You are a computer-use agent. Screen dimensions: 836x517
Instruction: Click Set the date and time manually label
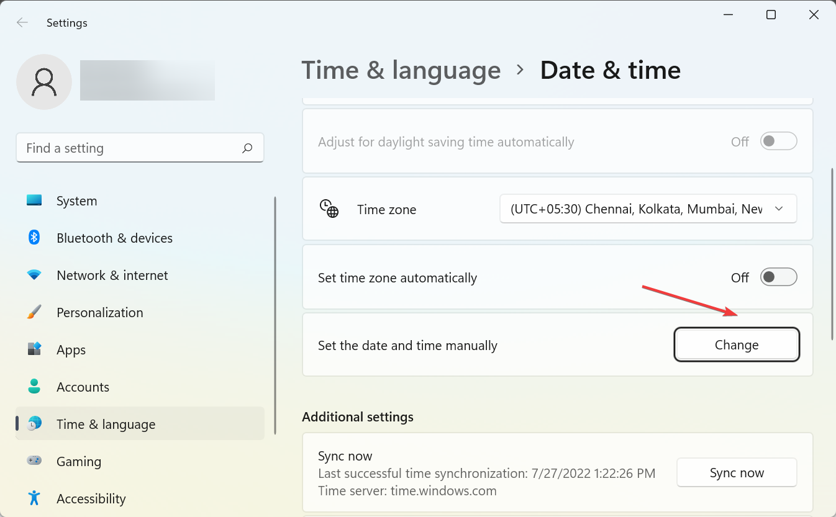pos(407,345)
